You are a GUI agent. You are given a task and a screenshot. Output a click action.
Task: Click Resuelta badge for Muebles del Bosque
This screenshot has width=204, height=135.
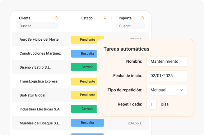coord(87,123)
